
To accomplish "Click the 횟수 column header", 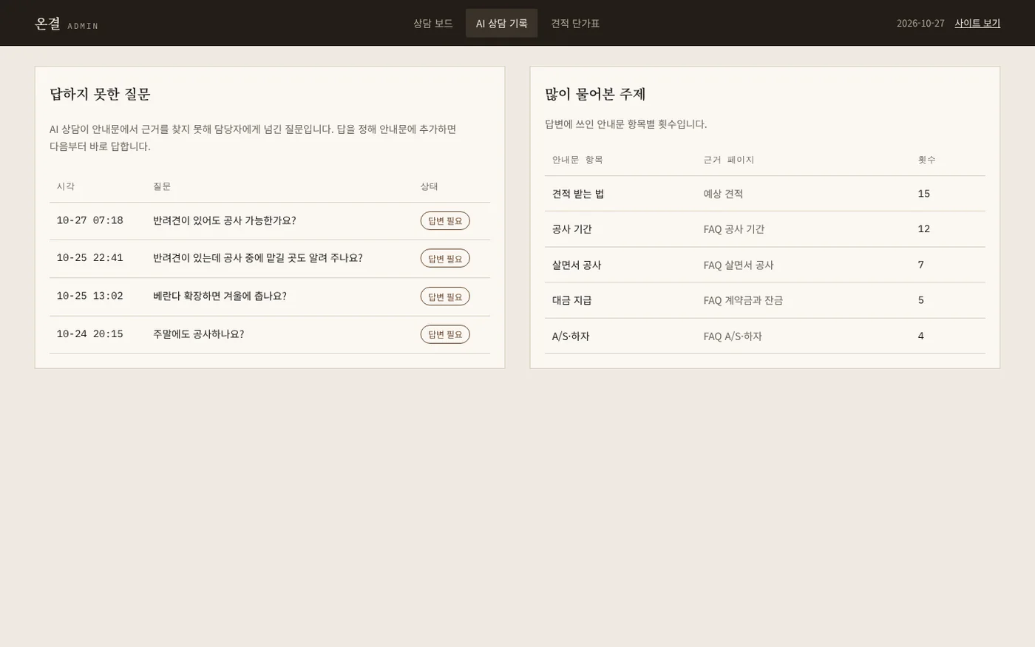I will (x=927, y=160).
